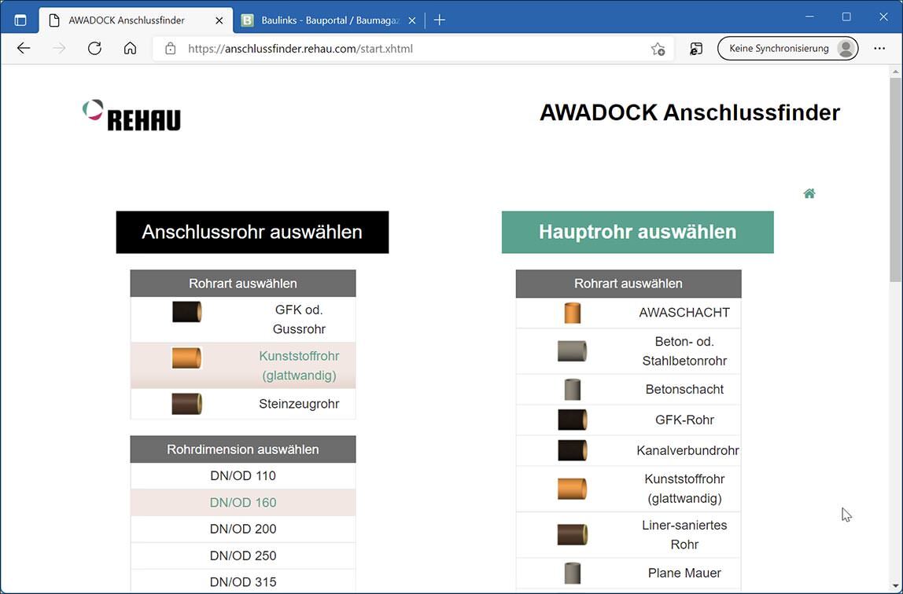
Task: Click the AWADOCK Anschlussfinder page title
Action: click(689, 112)
